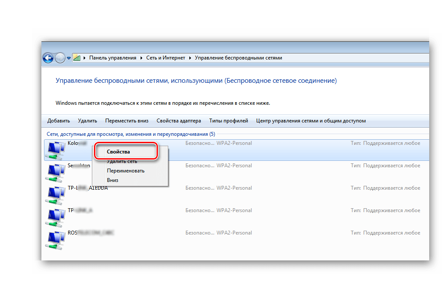Click 'Безопасно...' in the fourth 'TP' row
443x288 pixels.
click(x=200, y=210)
